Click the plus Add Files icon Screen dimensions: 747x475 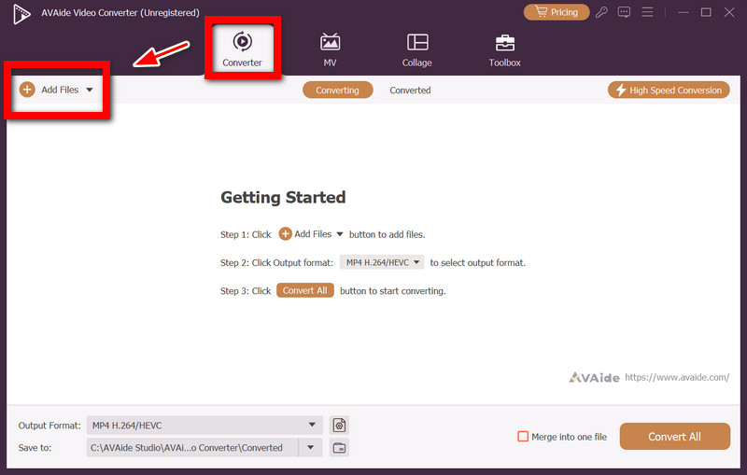click(27, 90)
